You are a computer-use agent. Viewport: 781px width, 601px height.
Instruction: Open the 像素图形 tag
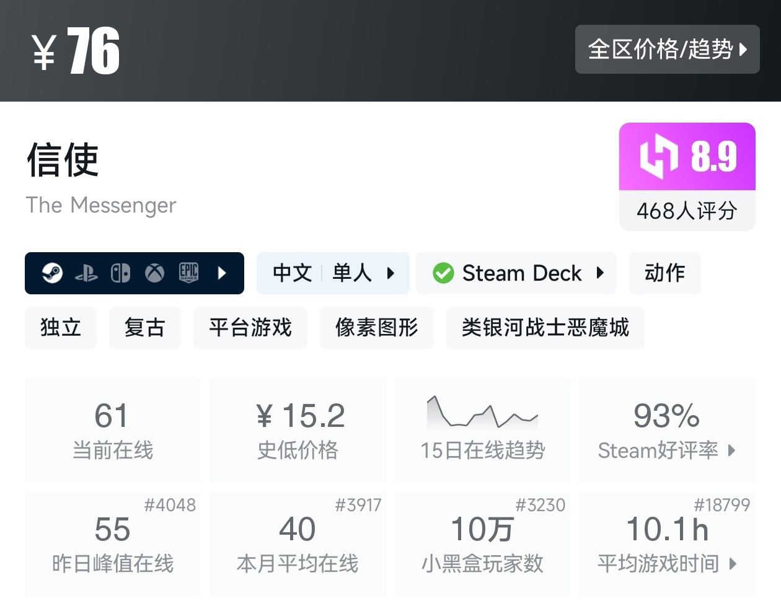(376, 327)
